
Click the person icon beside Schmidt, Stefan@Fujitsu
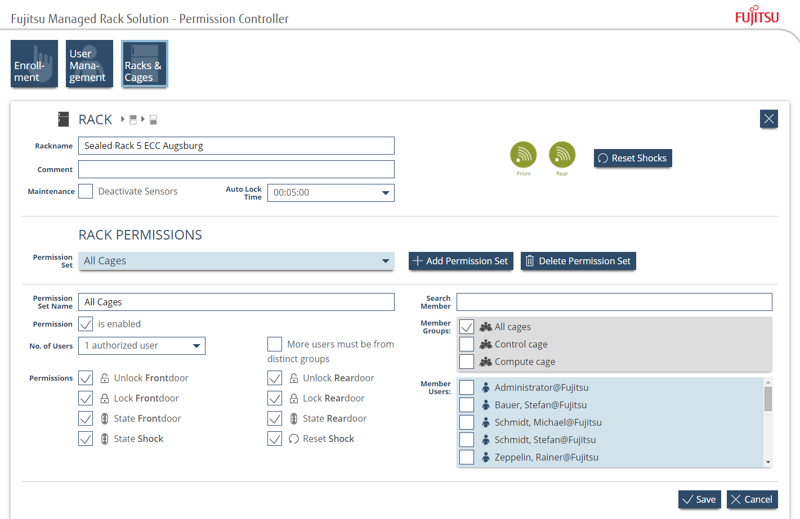pyautogui.click(x=486, y=440)
